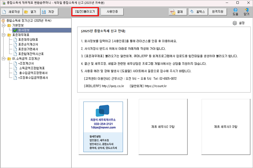Select root node 종합소득세 정기신고 (2025년 귀속)
The width and height of the screenshot is (253, 168).
(29, 21)
